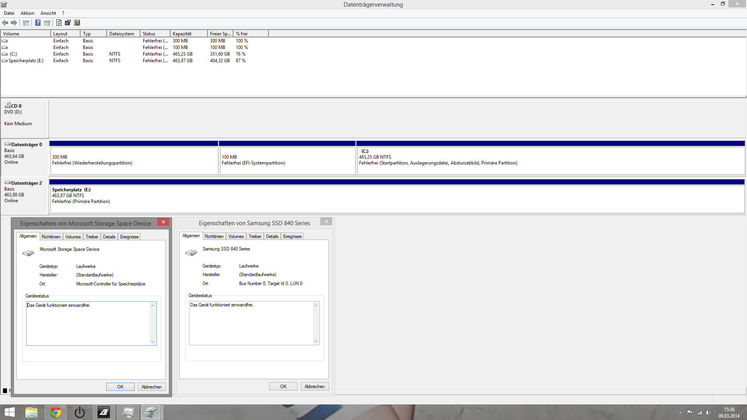Click the back arrow toolbar icon
747x420 pixels.
point(5,23)
